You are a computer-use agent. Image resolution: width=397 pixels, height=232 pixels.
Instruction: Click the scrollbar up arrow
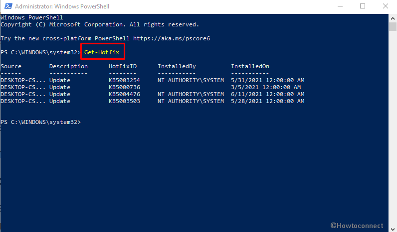[393, 18]
